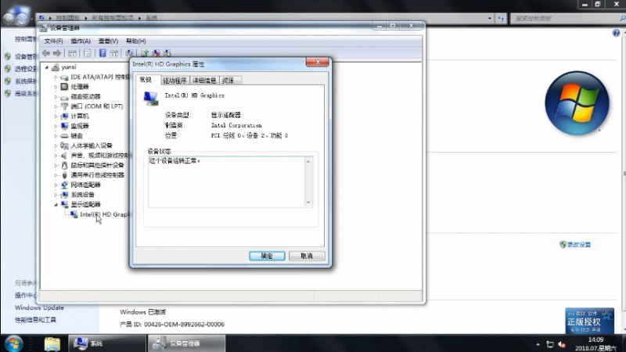Image resolution: width=626 pixels, height=352 pixels.
Task: Switch to 资源 tab
Action: point(230,81)
